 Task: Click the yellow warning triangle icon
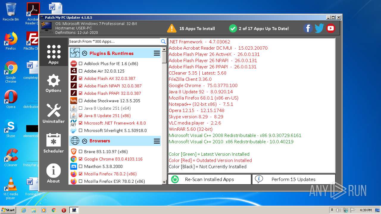[172, 29]
